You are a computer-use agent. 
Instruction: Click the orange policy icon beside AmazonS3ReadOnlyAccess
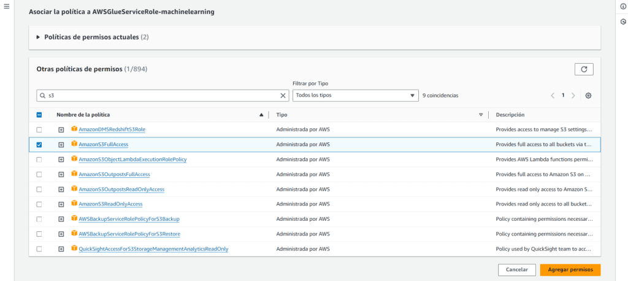[x=74, y=204]
